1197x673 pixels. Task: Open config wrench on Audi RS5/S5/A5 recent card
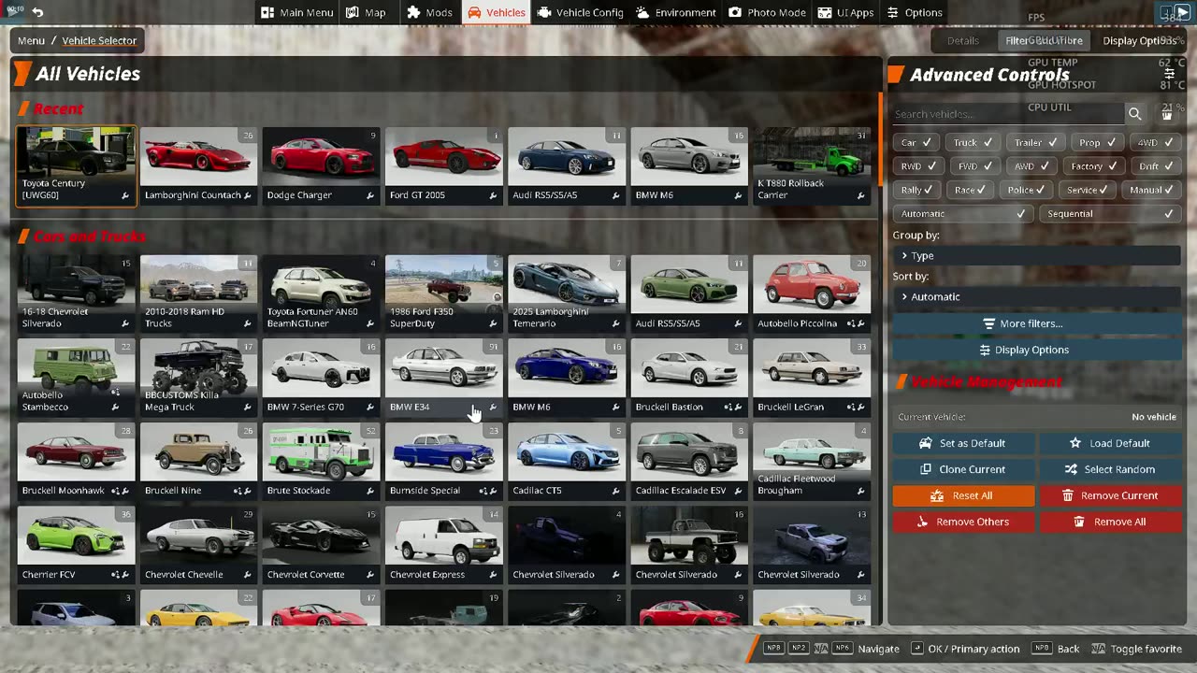pyautogui.click(x=614, y=195)
